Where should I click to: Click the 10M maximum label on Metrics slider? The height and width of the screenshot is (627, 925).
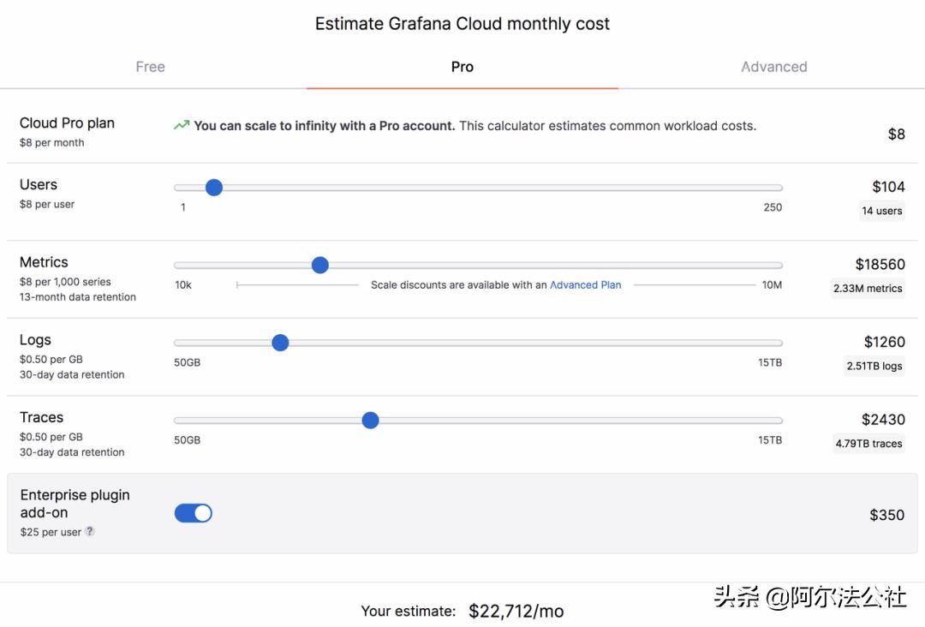pyautogui.click(x=772, y=285)
